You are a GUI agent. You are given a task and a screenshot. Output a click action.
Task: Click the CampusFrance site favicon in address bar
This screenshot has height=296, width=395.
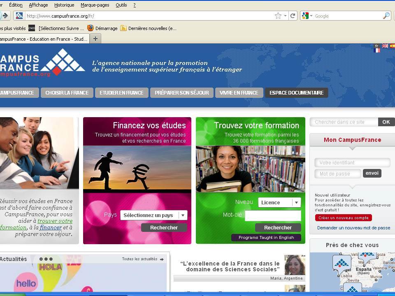[x=19, y=16]
